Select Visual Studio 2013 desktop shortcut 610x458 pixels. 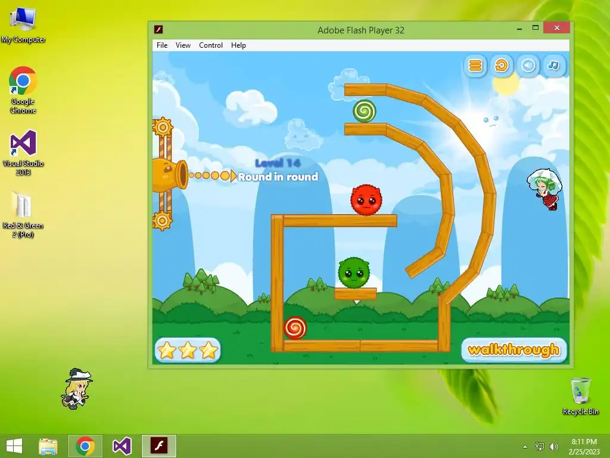point(23,153)
